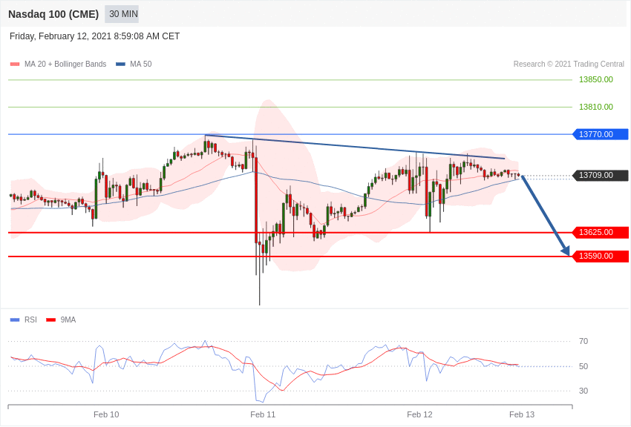
Task: Click the Feb 13 date axis label
Action: (522, 414)
